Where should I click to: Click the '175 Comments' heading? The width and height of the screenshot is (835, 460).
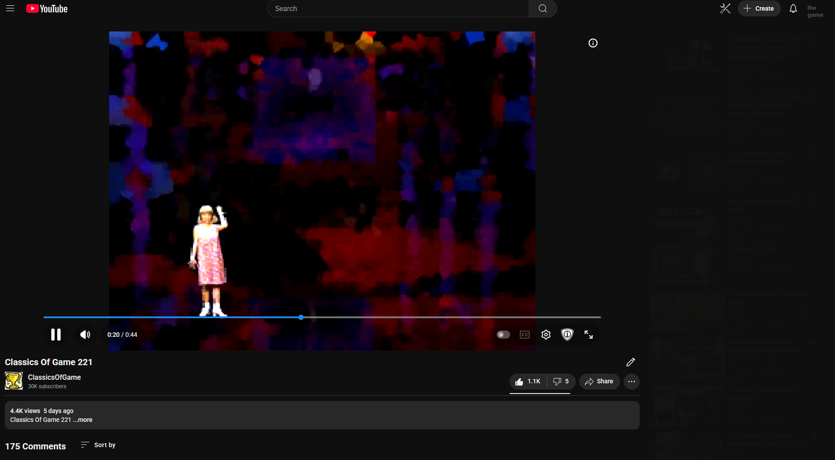pyautogui.click(x=35, y=446)
